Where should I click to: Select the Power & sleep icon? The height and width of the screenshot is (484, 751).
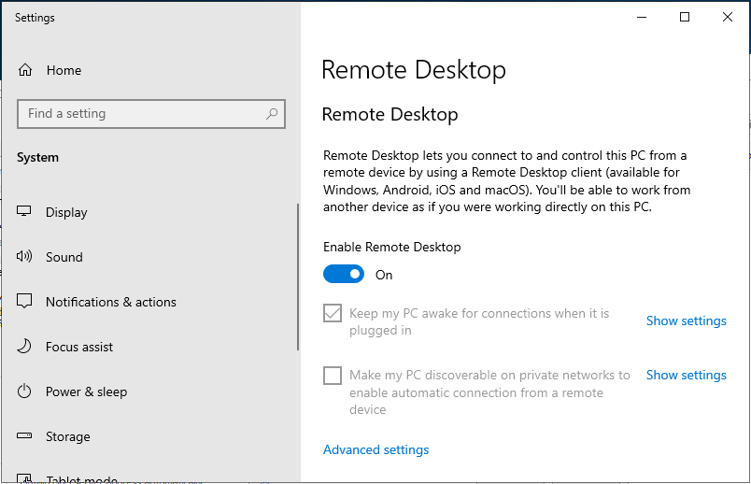[24, 391]
